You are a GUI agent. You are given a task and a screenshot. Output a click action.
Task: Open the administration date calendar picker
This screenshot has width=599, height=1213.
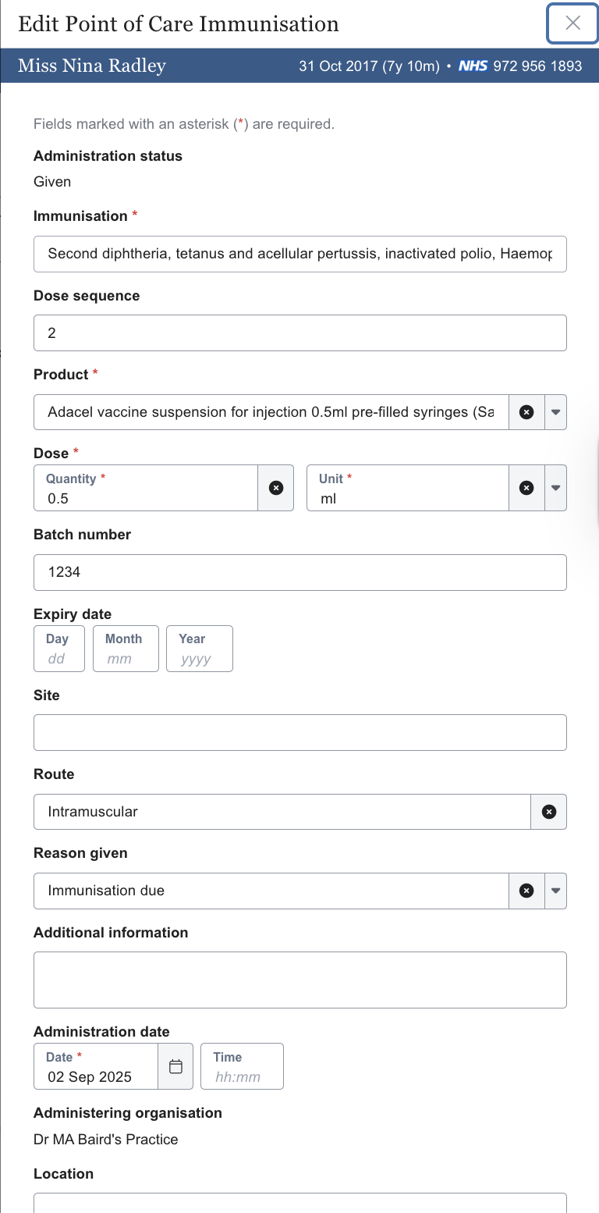tap(175, 1066)
